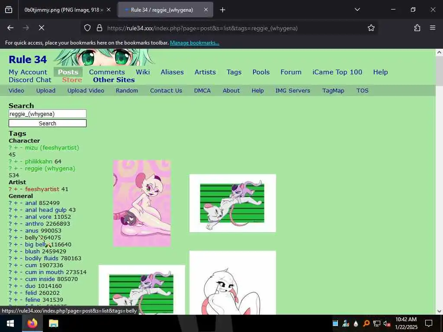Click the tag search text field
443x332 pixels.
click(48, 114)
